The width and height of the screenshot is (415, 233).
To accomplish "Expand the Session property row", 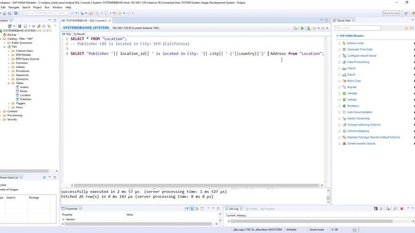I will [64, 219].
